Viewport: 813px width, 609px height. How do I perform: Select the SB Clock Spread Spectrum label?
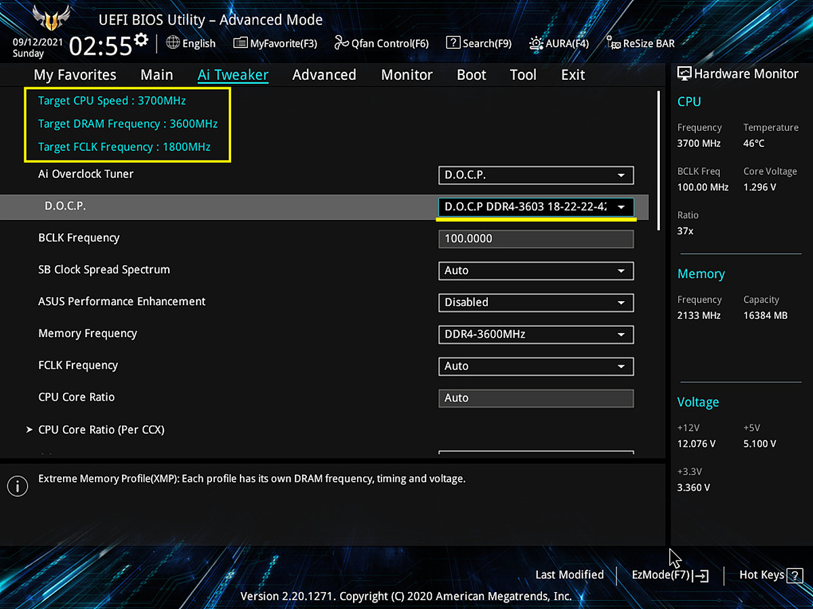pyautogui.click(x=104, y=269)
